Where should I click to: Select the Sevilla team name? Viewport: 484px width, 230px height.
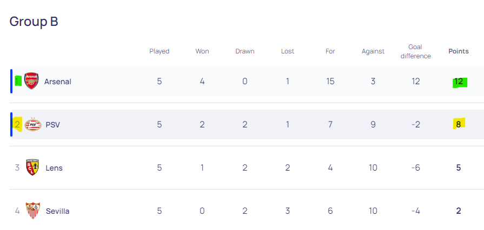coord(57,211)
